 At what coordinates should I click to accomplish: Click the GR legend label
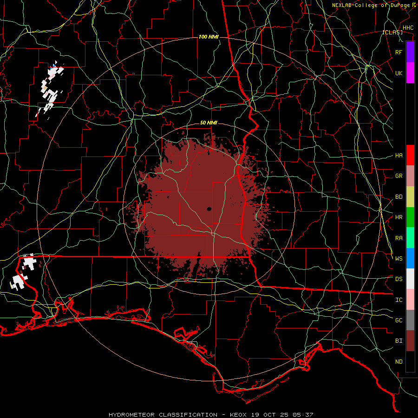(x=399, y=176)
